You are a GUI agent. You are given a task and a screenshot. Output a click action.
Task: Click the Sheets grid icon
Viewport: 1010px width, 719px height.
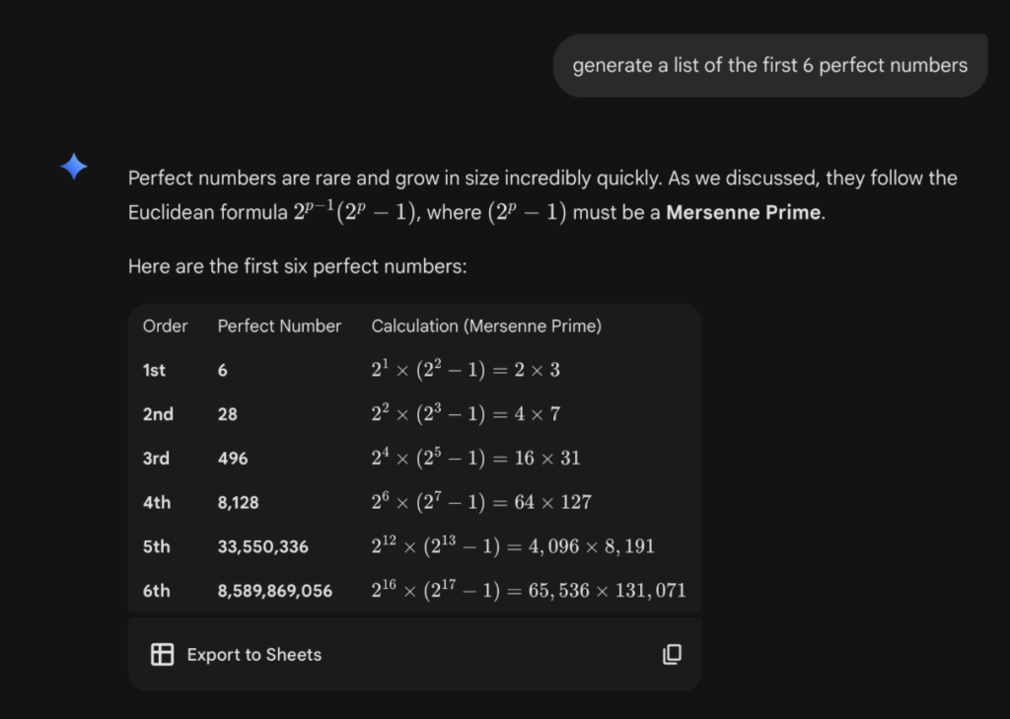click(x=163, y=654)
